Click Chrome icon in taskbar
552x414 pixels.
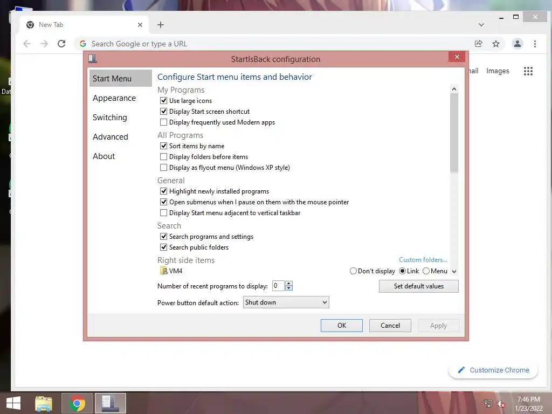[77, 403]
